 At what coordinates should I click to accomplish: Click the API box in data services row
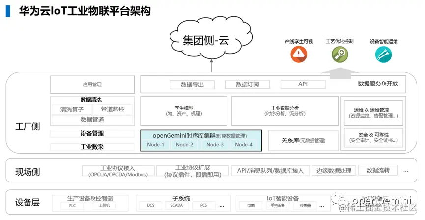coord(303,84)
